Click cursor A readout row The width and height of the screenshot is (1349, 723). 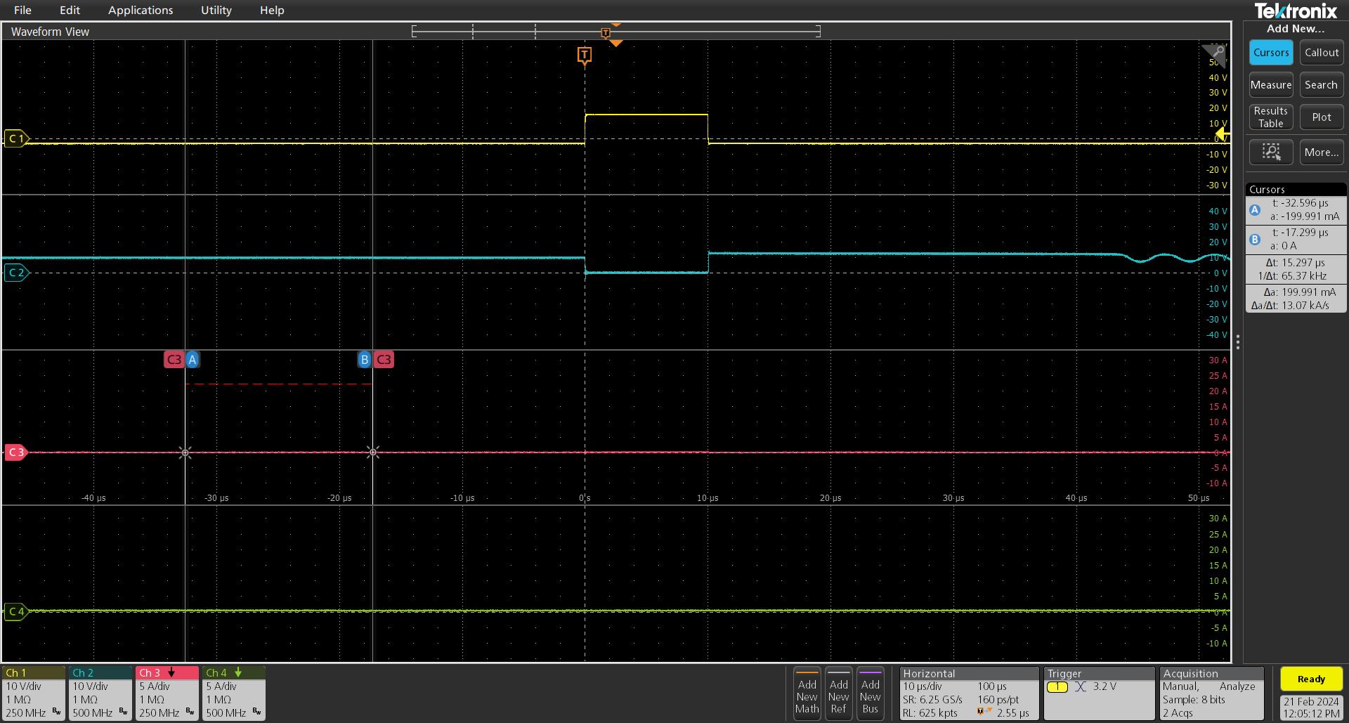tap(1296, 210)
